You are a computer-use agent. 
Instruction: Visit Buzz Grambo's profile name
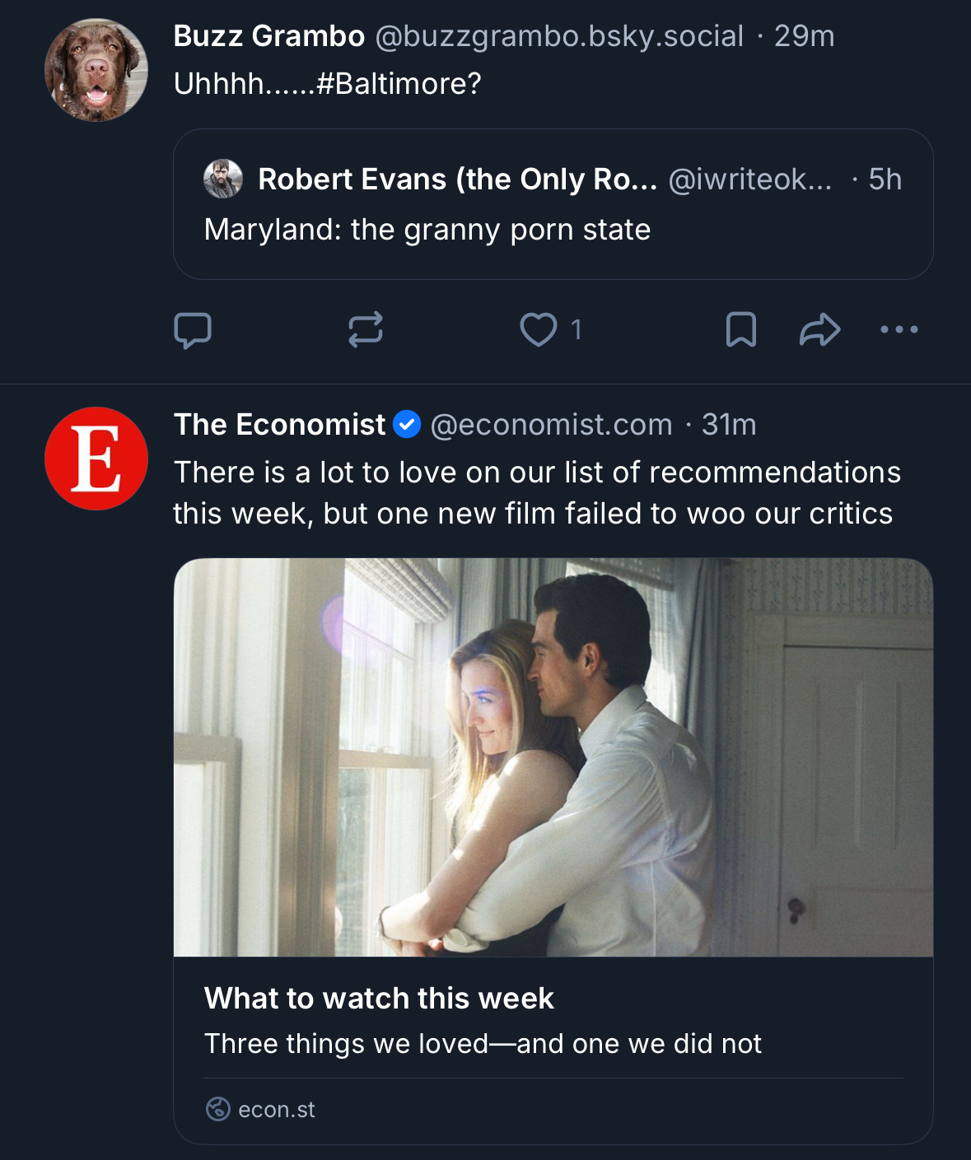[x=269, y=36]
